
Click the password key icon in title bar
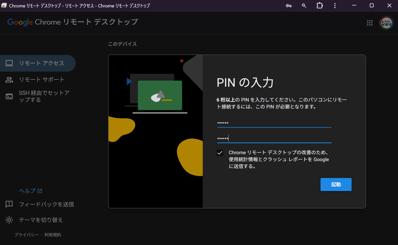coord(288,6)
